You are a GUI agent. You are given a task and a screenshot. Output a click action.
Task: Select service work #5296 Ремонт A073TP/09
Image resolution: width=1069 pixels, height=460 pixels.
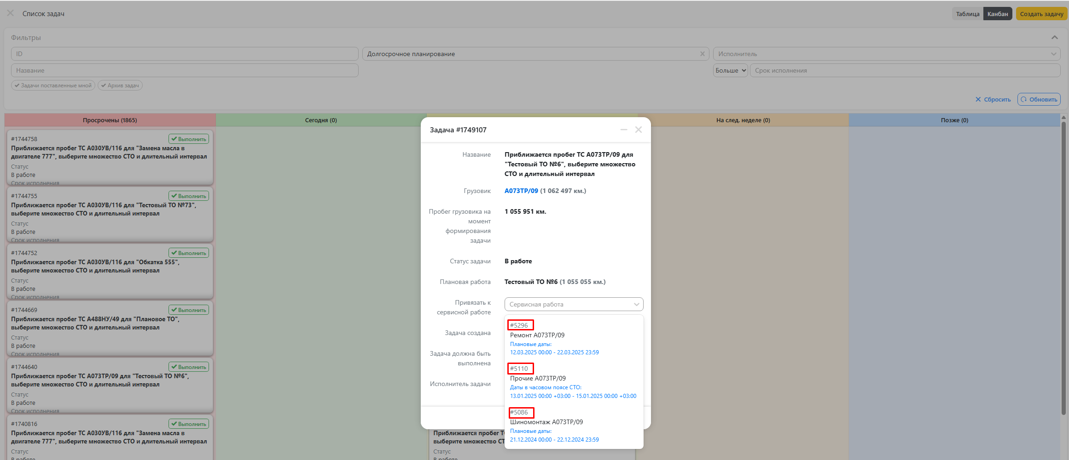click(x=574, y=339)
